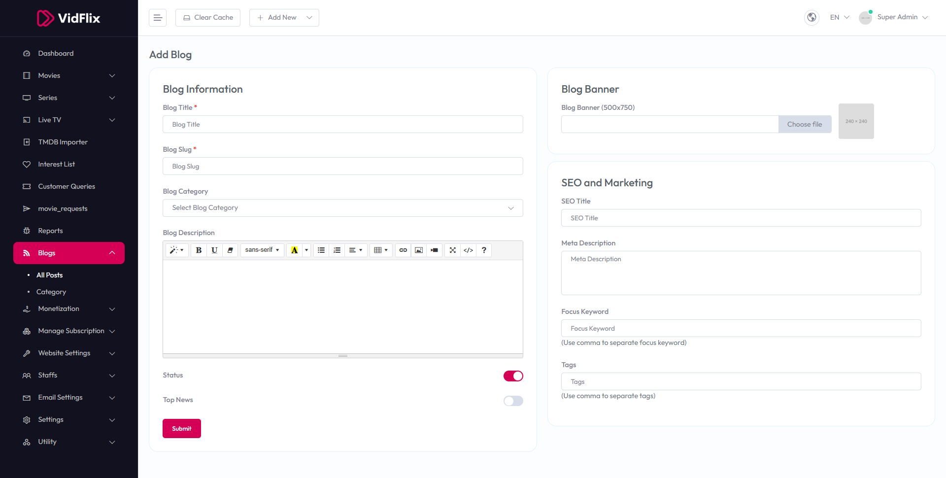
Task: Switch the editor to code view
Action: [x=468, y=250]
